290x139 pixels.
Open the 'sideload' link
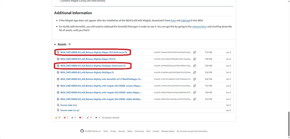(x=186, y=20)
